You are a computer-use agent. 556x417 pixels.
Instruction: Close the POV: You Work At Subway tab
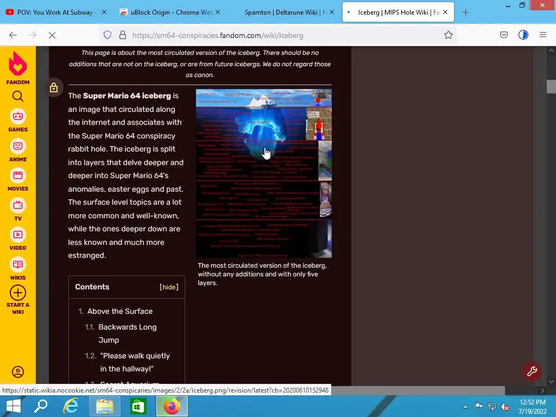pyautogui.click(x=104, y=12)
